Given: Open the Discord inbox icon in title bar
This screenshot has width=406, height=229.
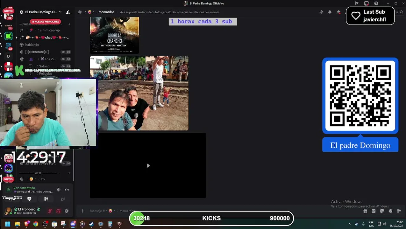Looking at the screenshot, I should coord(367,3).
